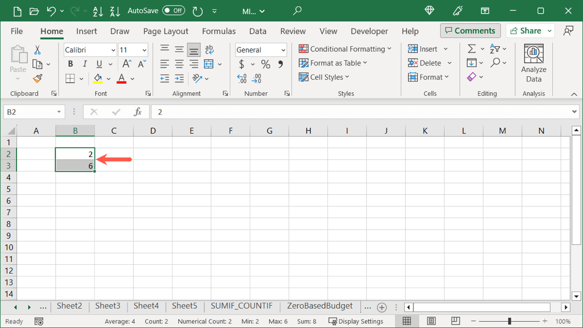Click the Increase Font Size icon
This screenshot has width=583, height=328.
click(127, 64)
